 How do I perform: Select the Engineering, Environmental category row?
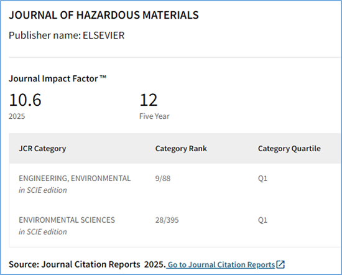click(x=175, y=184)
